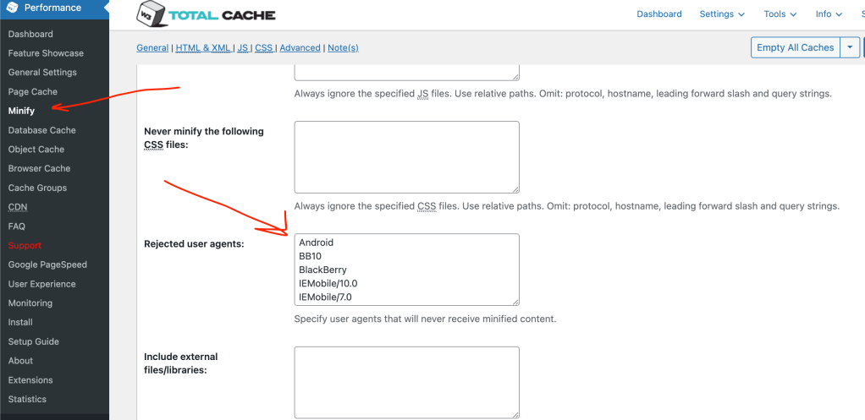865x420 pixels.
Task: Click inside Never minify CSS files textarea
Action: [406, 156]
